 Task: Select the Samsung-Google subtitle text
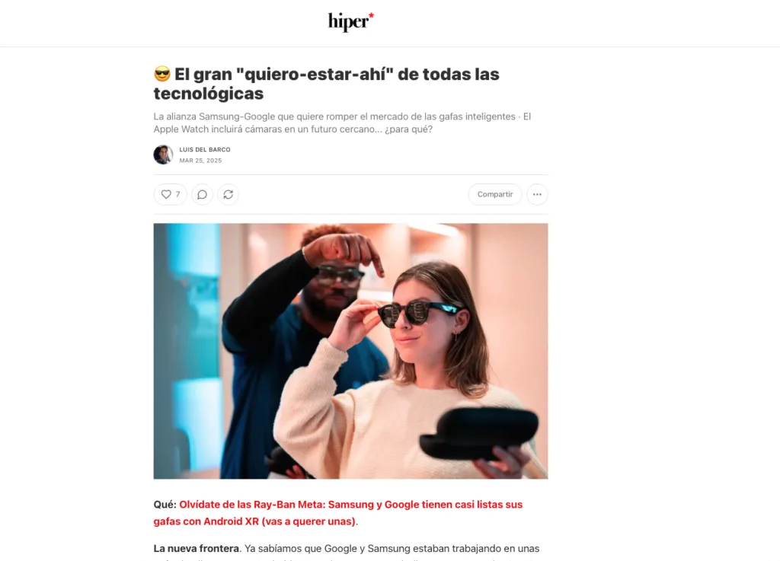coord(342,123)
